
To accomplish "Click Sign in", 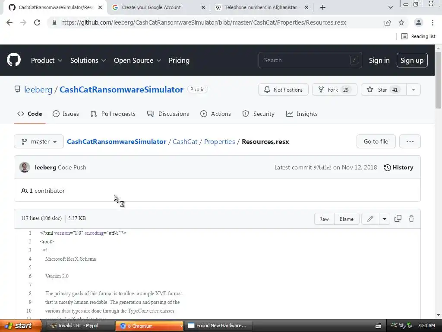I will (379, 61).
